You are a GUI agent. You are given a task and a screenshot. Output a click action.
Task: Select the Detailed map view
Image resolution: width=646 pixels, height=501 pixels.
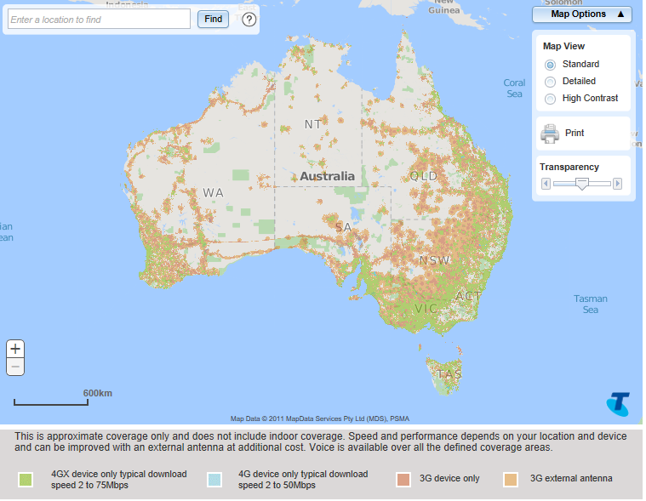[x=550, y=82]
